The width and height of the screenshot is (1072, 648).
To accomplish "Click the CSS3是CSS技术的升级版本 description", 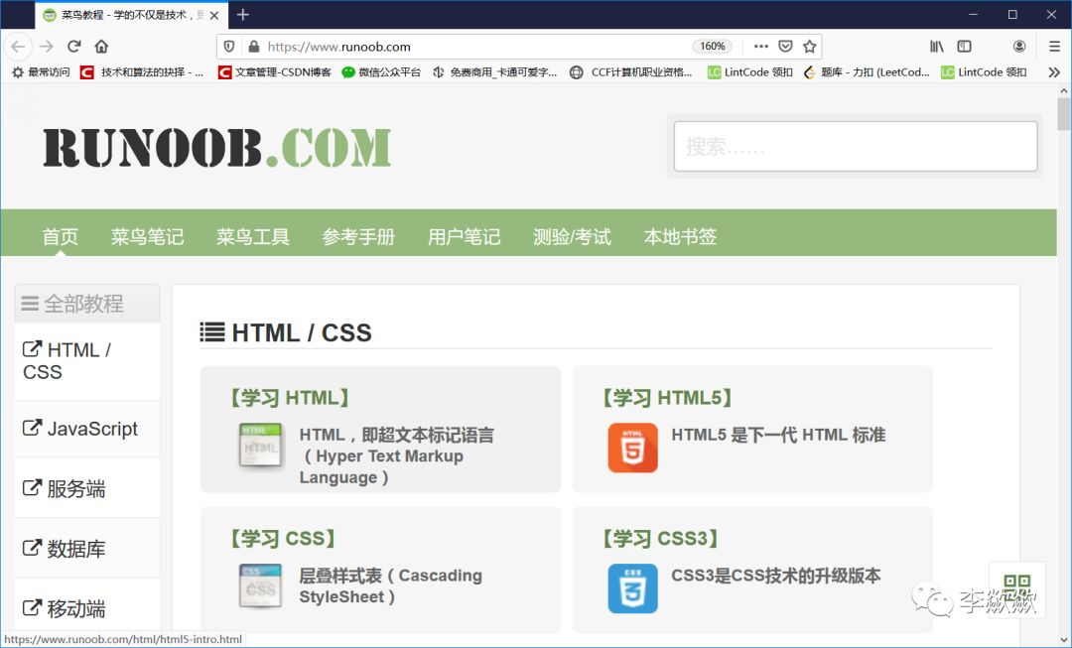I will [x=776, y=576].
